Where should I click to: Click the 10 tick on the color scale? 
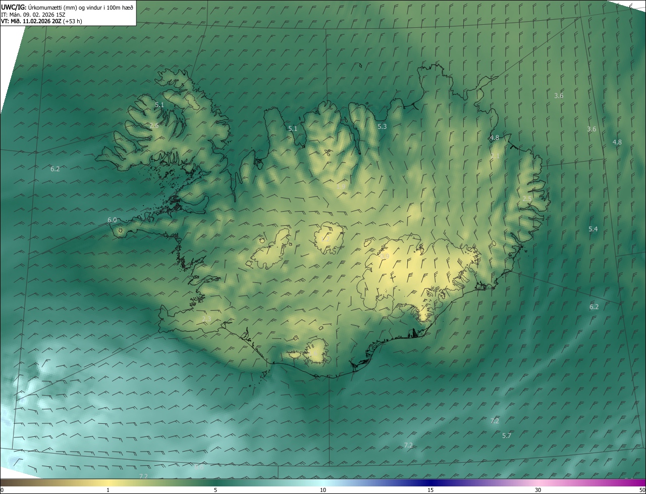coord(323,490)
